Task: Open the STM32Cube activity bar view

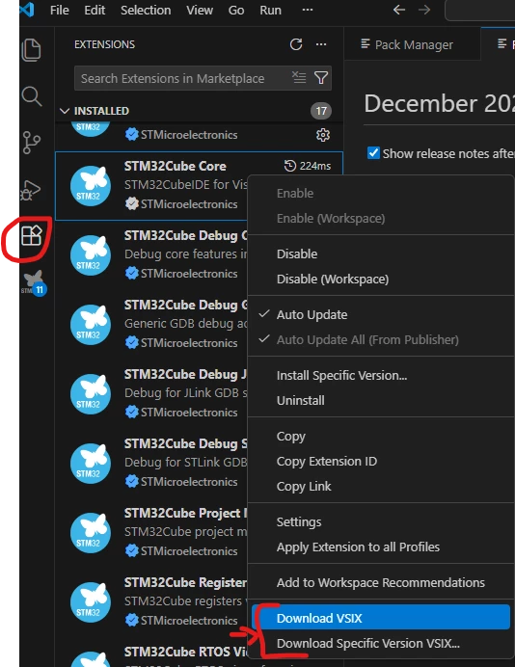Action: (34, 282)
